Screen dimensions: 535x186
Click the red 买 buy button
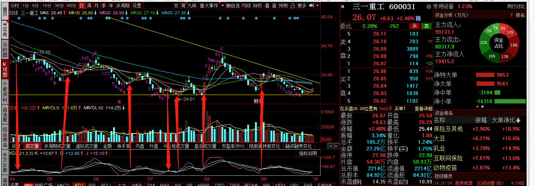(414, 26)
